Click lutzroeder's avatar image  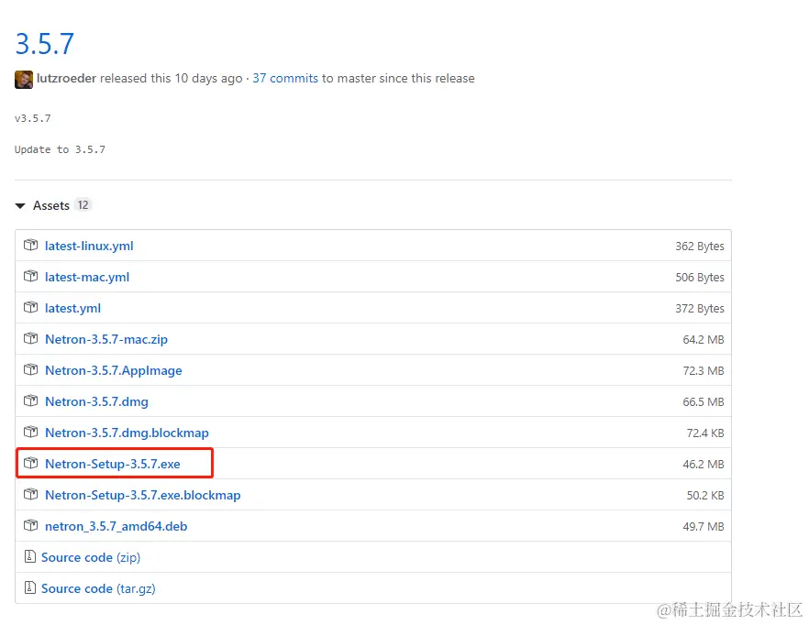click(x=24, y=79)
